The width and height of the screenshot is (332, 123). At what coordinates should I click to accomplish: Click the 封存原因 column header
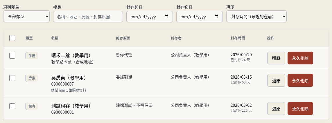(123, 38)
